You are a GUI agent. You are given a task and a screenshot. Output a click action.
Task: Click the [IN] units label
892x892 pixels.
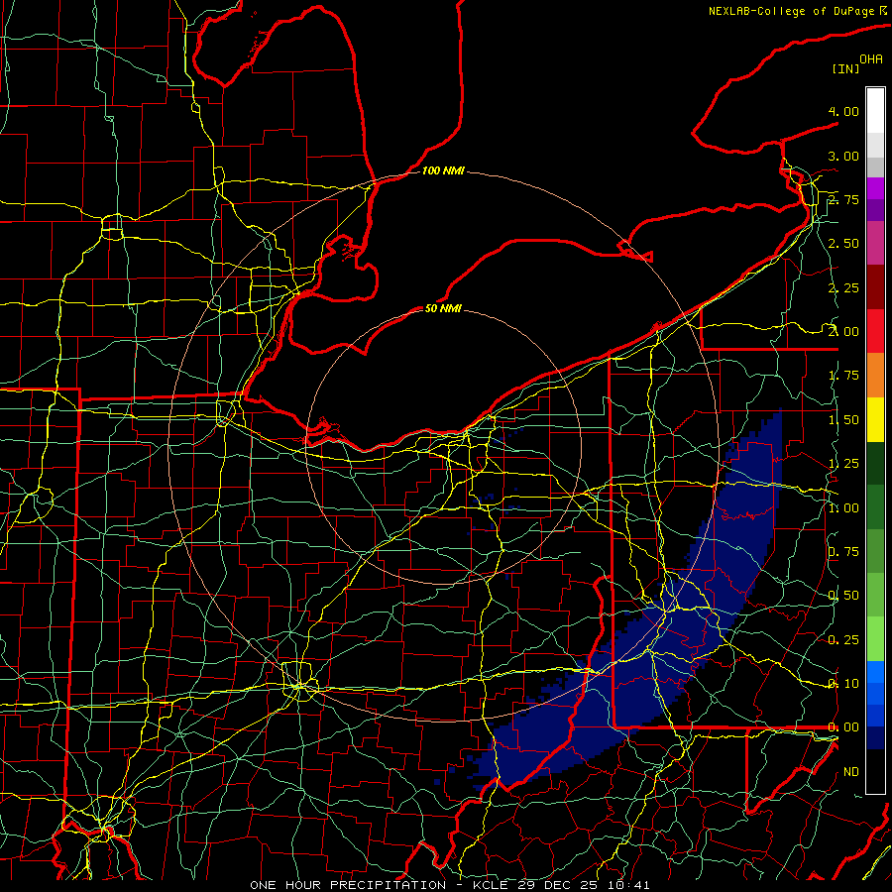click(845, 68)
